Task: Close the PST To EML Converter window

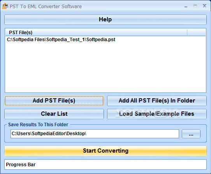Action: coord(204,6)
